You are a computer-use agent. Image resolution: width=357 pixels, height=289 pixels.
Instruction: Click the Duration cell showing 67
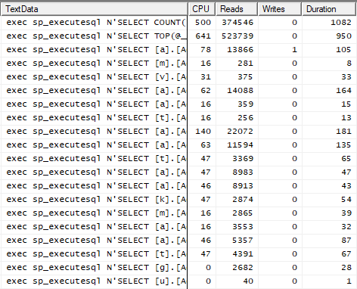tap(329, 254)
